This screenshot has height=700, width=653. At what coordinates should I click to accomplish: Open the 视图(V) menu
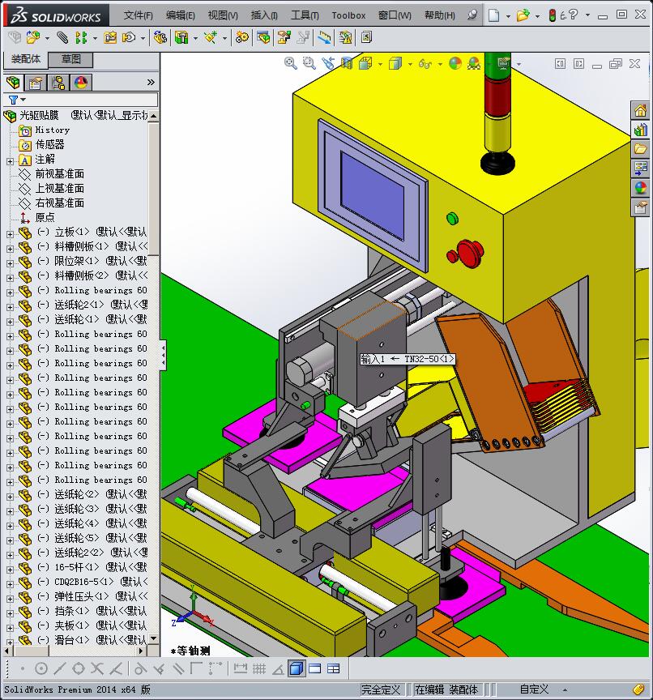pos(223,15)
